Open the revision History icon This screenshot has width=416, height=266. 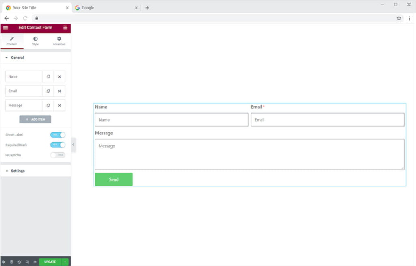click(19, 262)
